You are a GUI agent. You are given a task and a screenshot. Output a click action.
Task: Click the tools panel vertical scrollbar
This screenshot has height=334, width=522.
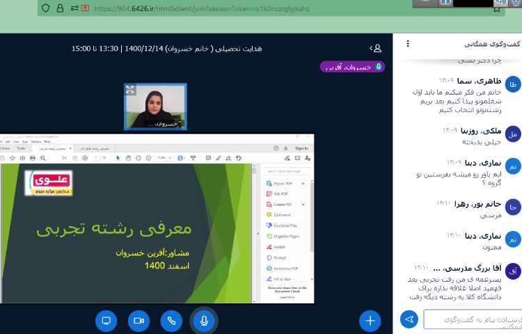coord(312,216)
